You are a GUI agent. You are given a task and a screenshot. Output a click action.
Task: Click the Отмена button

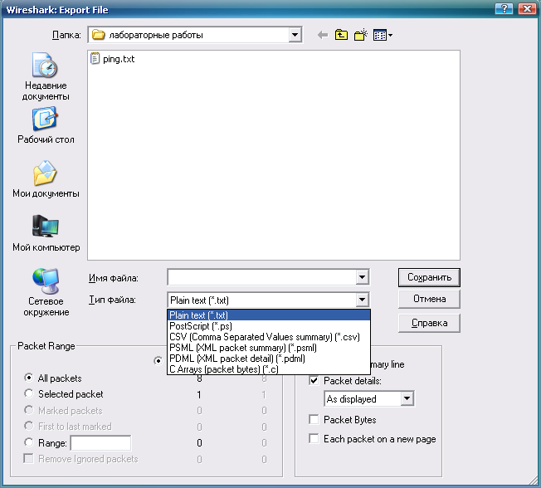(x=429, y=299)
